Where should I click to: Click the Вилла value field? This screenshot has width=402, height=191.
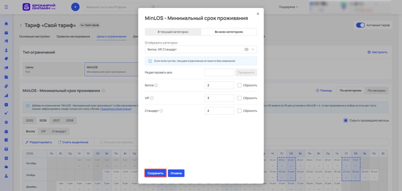click(219, 85)
